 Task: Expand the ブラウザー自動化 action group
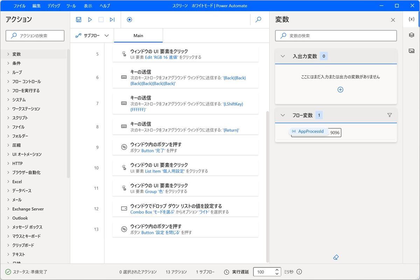tap(8, 173)
